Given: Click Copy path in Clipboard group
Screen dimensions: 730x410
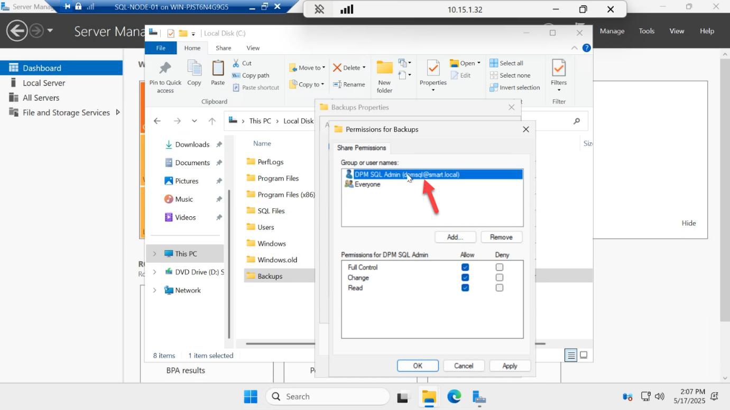Looking at the screenshot, I should coord(251,75).
